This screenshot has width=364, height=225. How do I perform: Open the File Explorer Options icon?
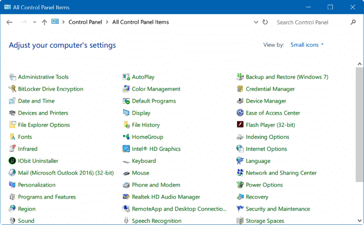[12, 125]
